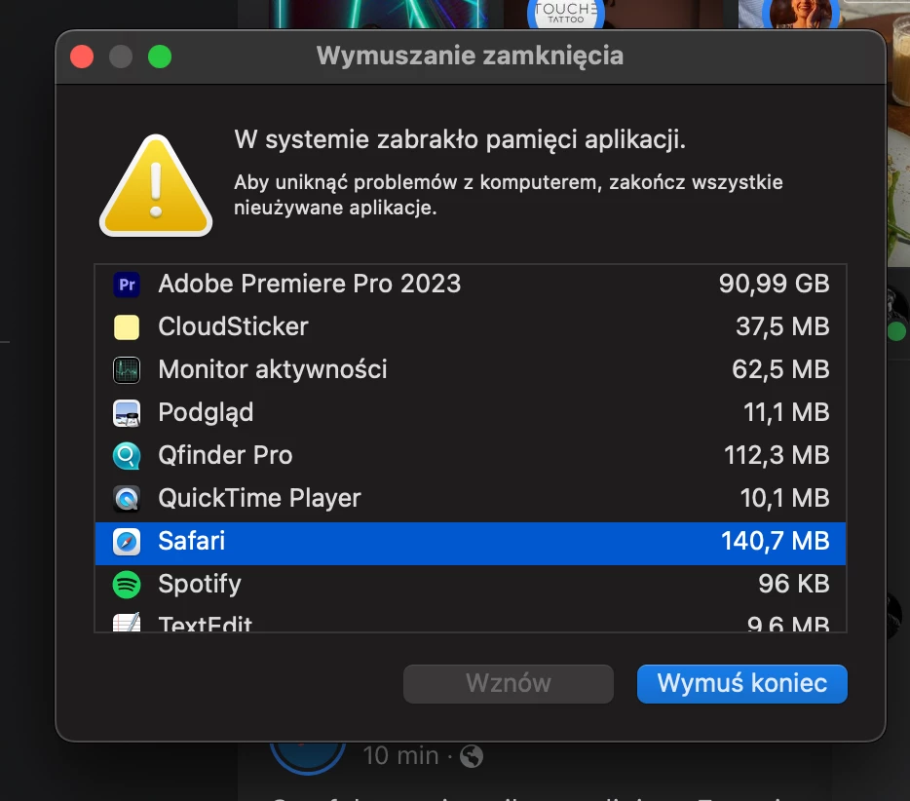Click the Podgląd app icon
This screenshot has width=910, height=801.
pyautogui.click(x=127, y=413)
